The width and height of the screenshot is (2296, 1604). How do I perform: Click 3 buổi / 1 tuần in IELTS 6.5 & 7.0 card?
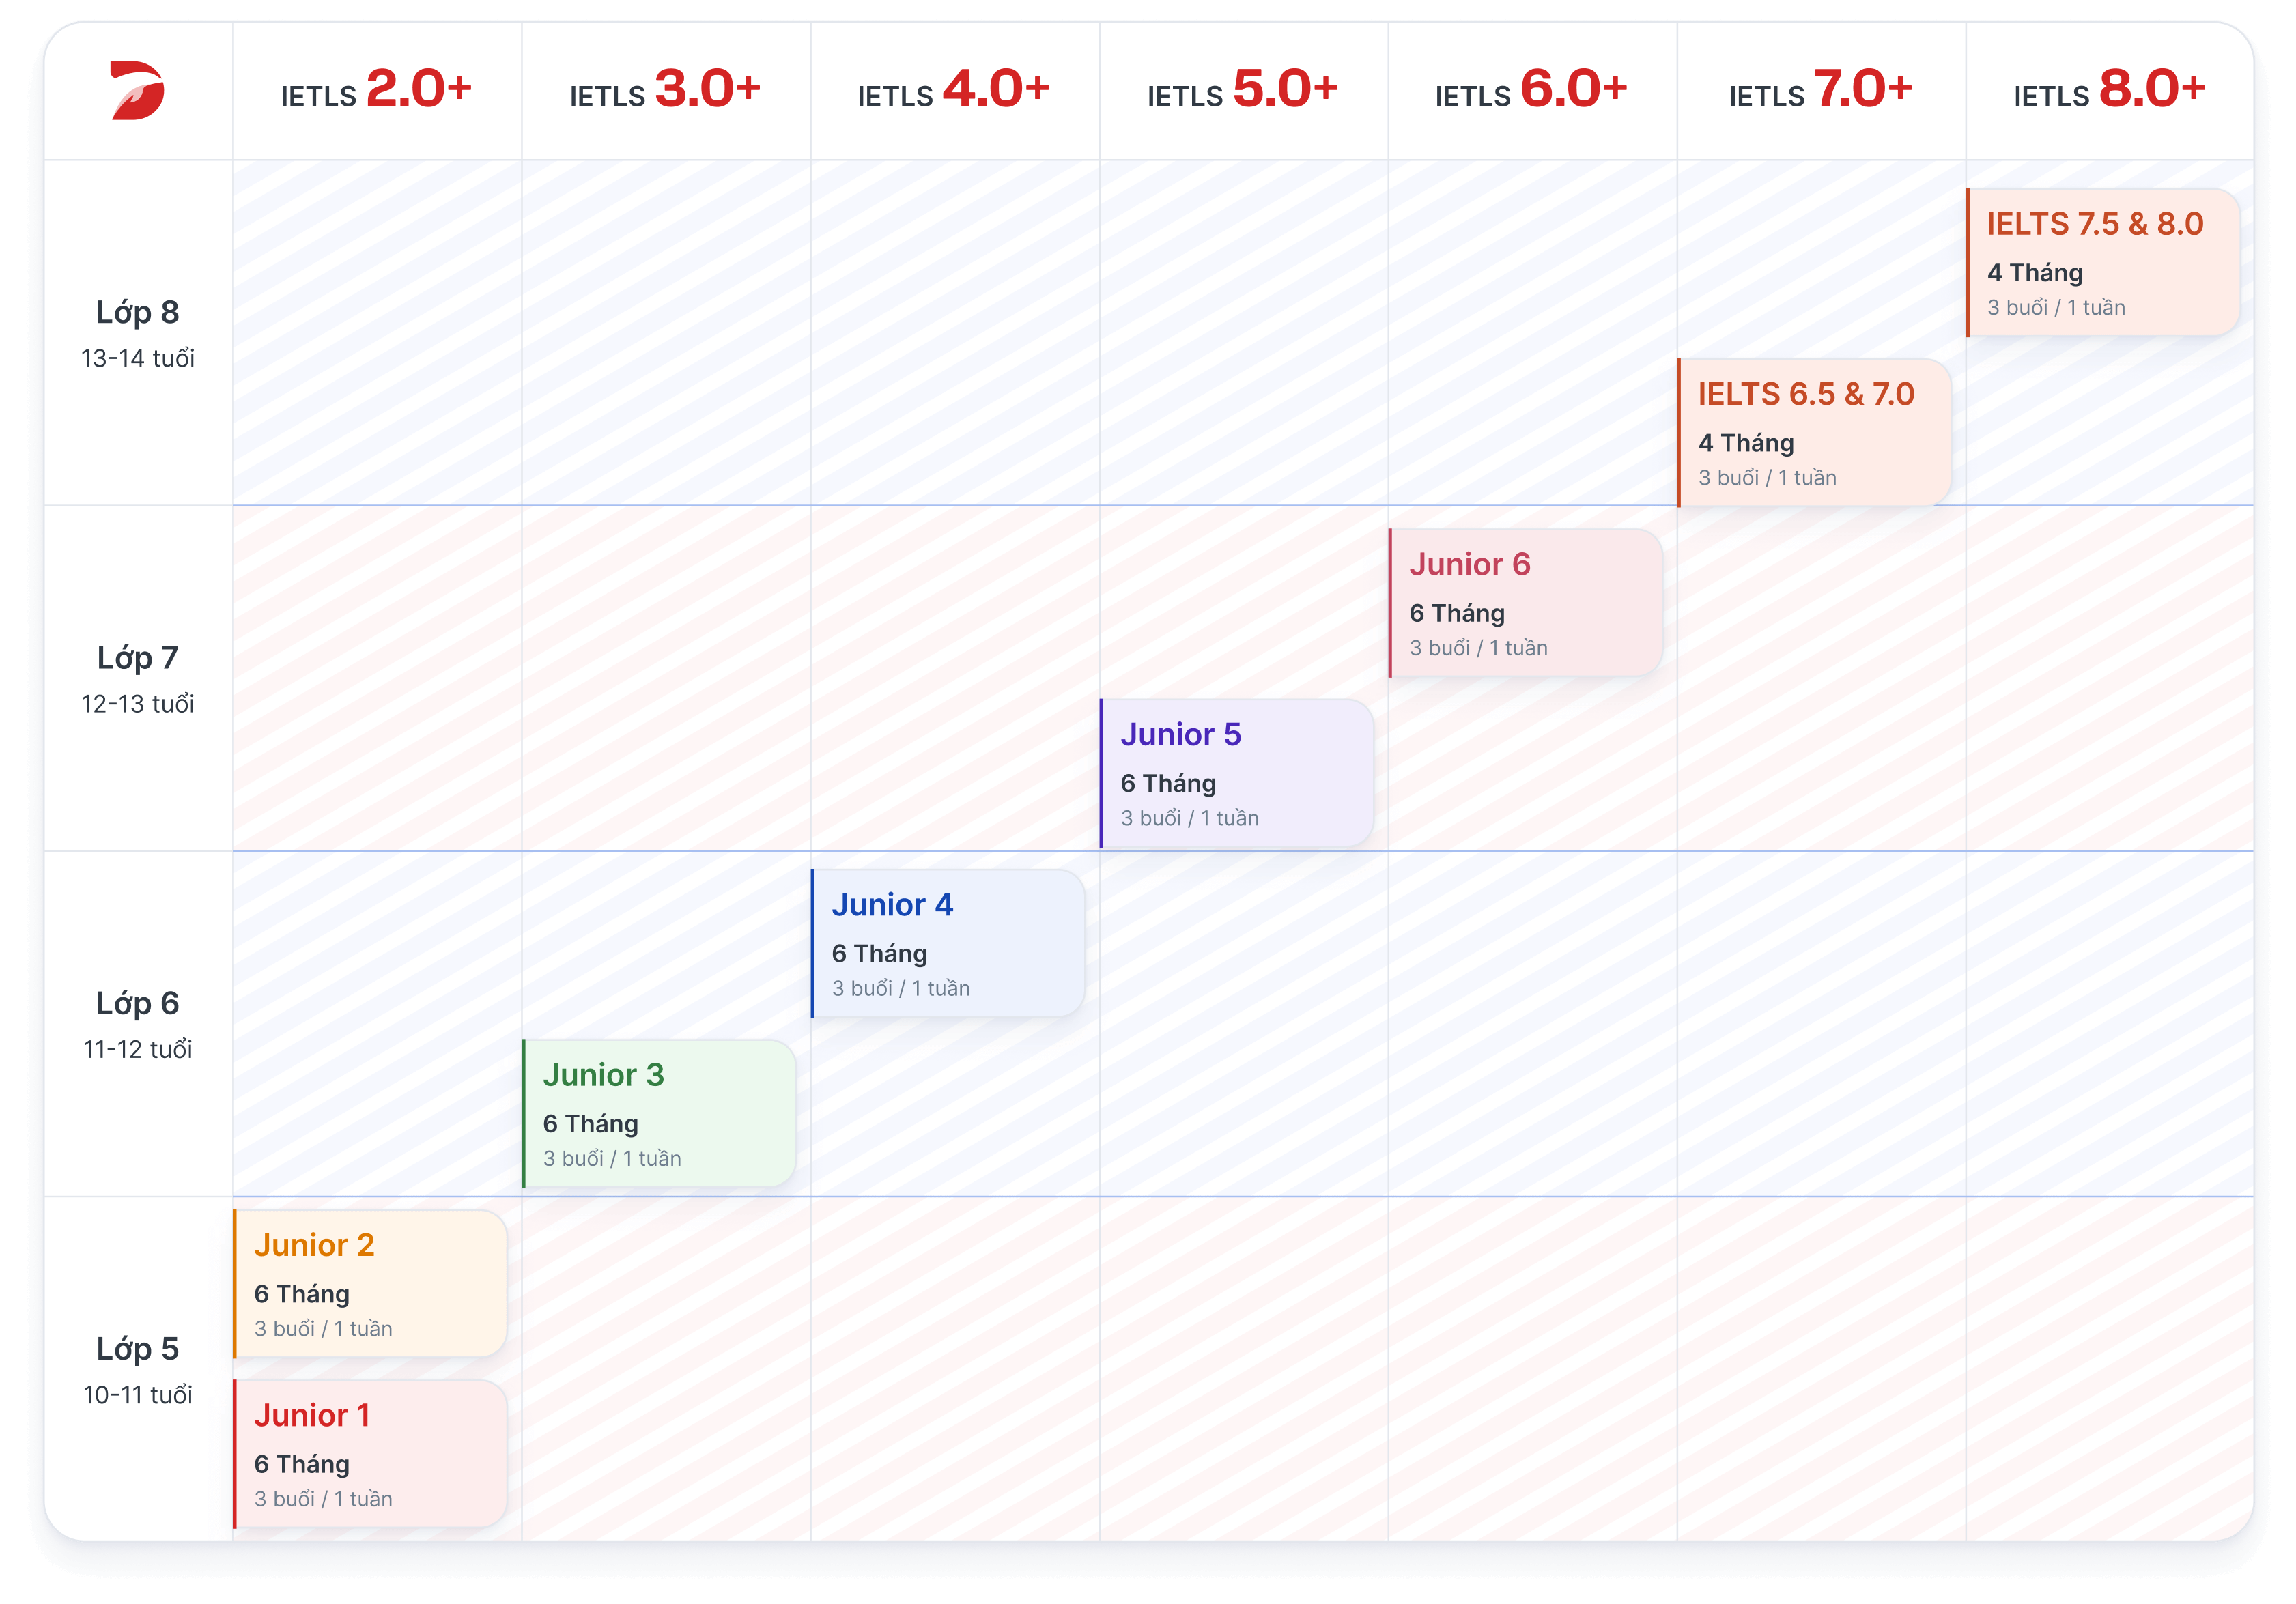pyautogui.click(x=1767, y=478)
